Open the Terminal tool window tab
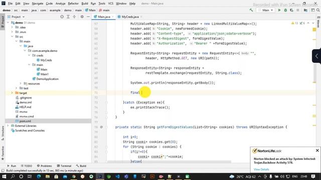 coord(64,166)
